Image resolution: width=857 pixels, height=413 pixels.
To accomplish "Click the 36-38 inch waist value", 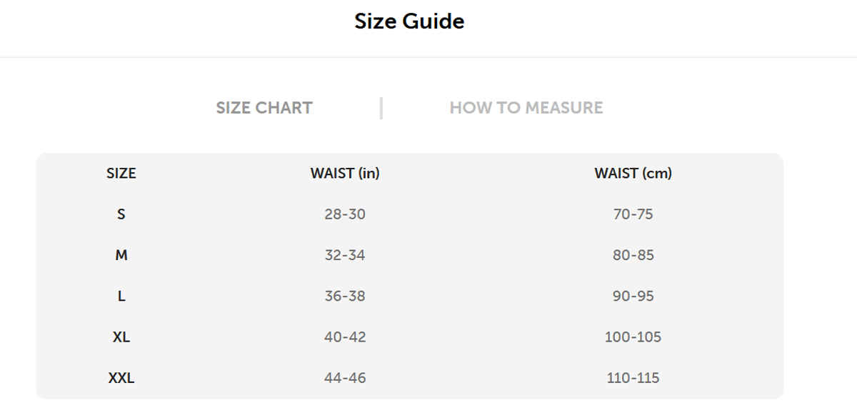I will (345, 296).
